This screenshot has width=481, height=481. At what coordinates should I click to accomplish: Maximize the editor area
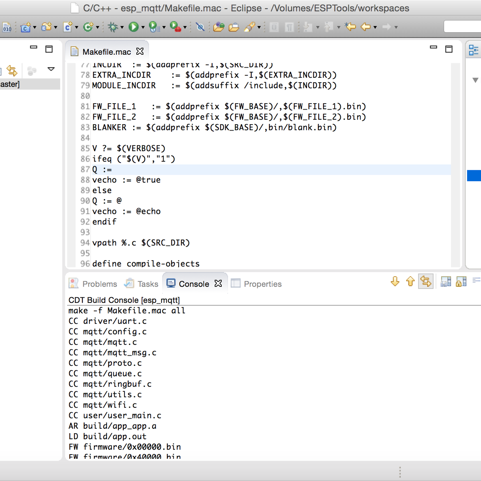pos(449,49)
